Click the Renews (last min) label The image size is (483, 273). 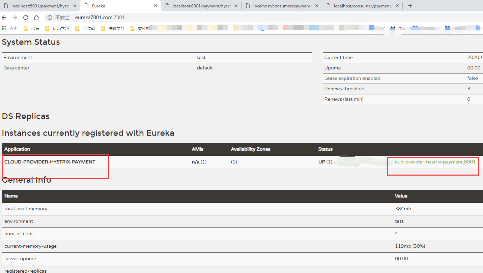[344, 99]
